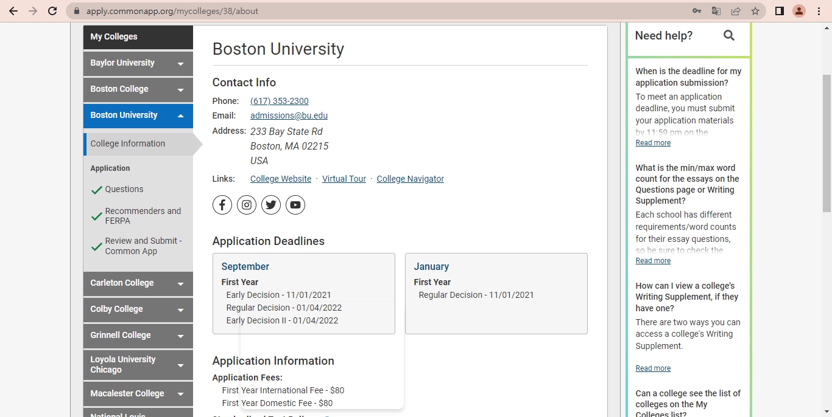Click the Need help? heading
The width and height of the screenshot is (832, 417).
coord(664,36)
